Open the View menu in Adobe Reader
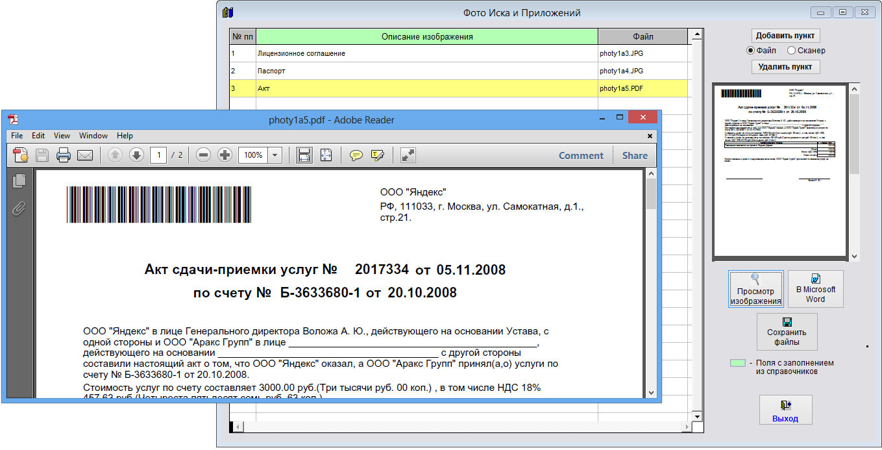The height and width of the screenshot is (450, 882). click(x=62, y=136)
